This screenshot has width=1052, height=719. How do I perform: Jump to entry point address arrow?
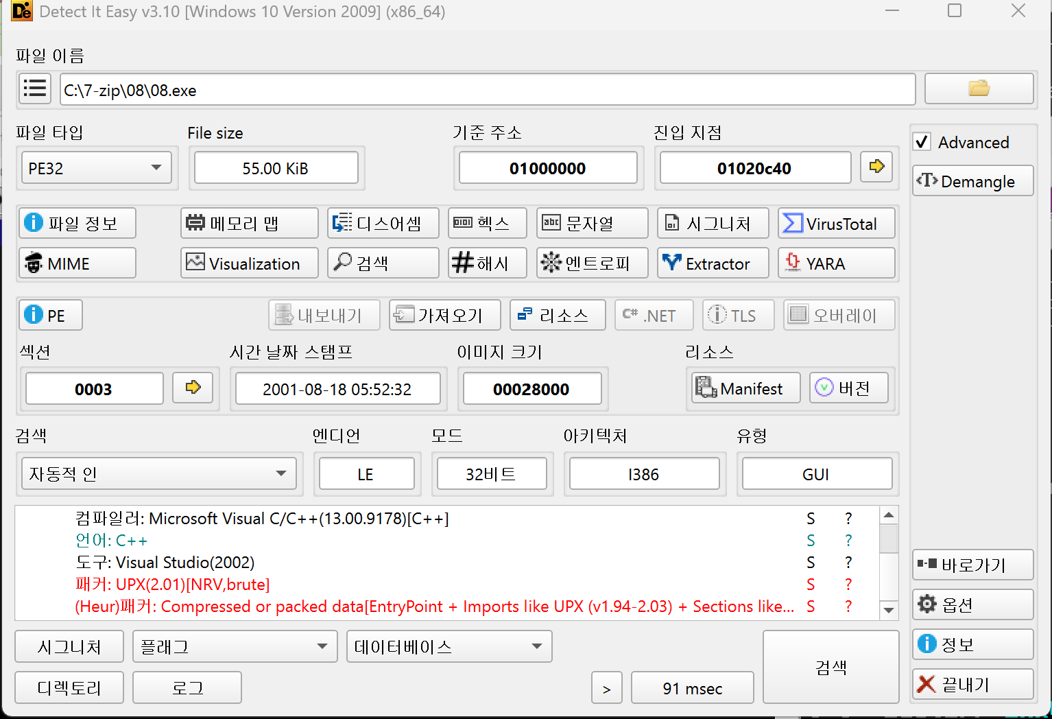point(876,167)
